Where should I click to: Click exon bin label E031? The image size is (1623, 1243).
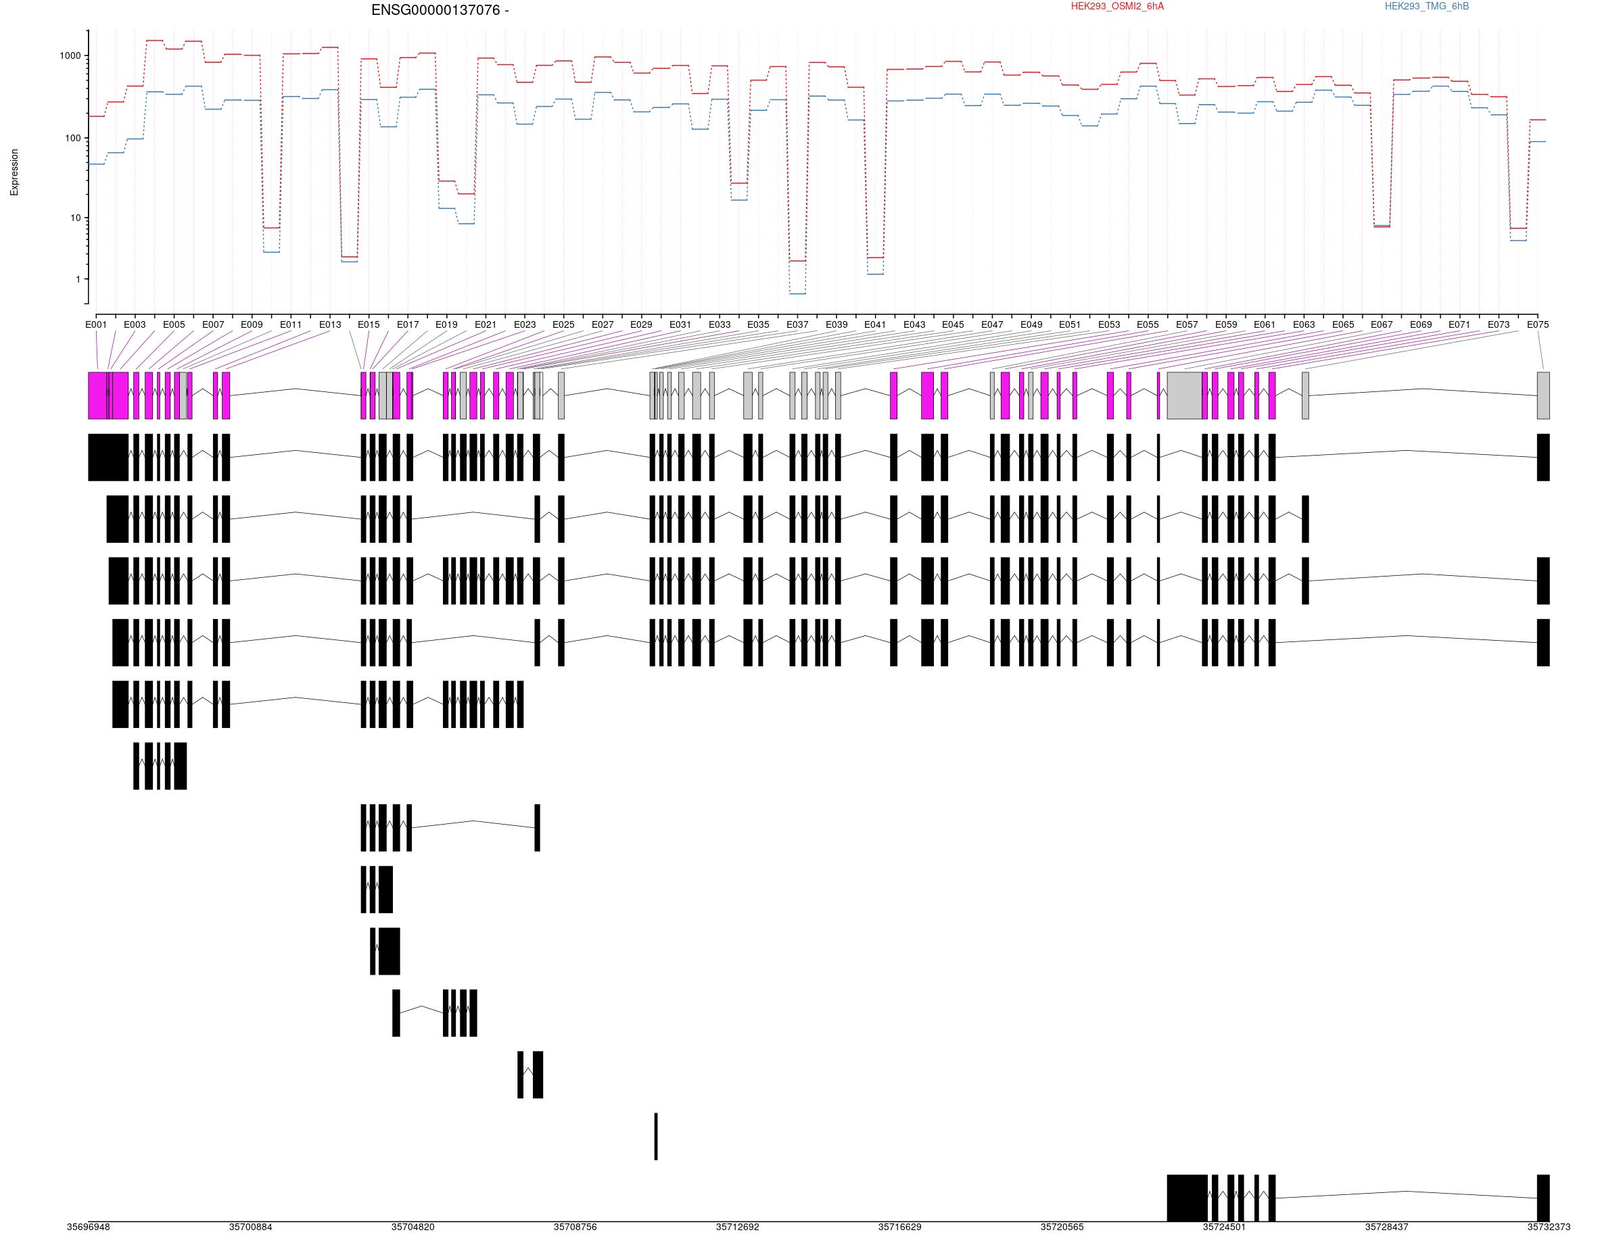tap(680, 325)
